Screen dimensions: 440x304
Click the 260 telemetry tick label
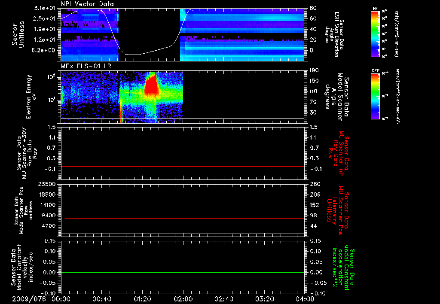pos(315,184)
